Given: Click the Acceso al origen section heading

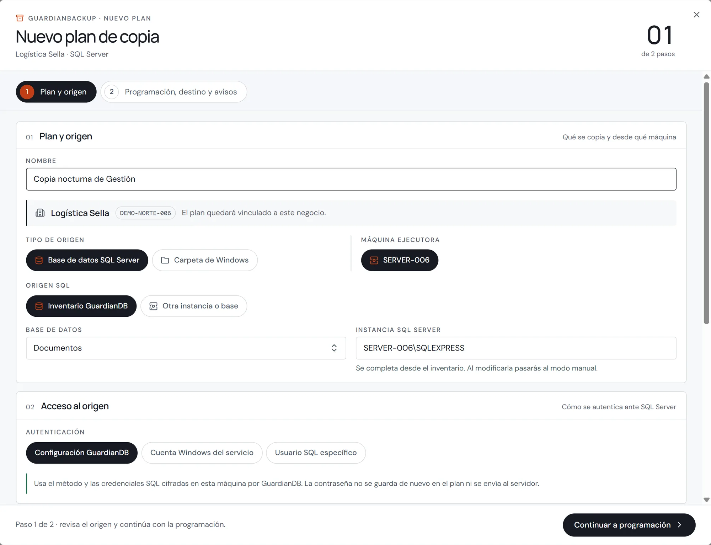Looking at the screenshot, I should [x=75, y=406].
